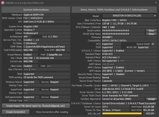The height and width of the screenshot is (117, 159).
Task: Click Defragmentation Service Stopped value
Action: (54, 97)
